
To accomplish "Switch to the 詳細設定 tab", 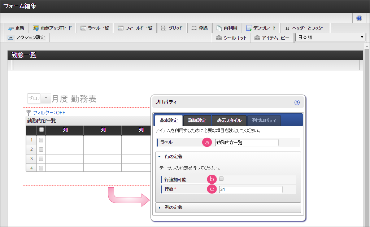I will point(197,121).
